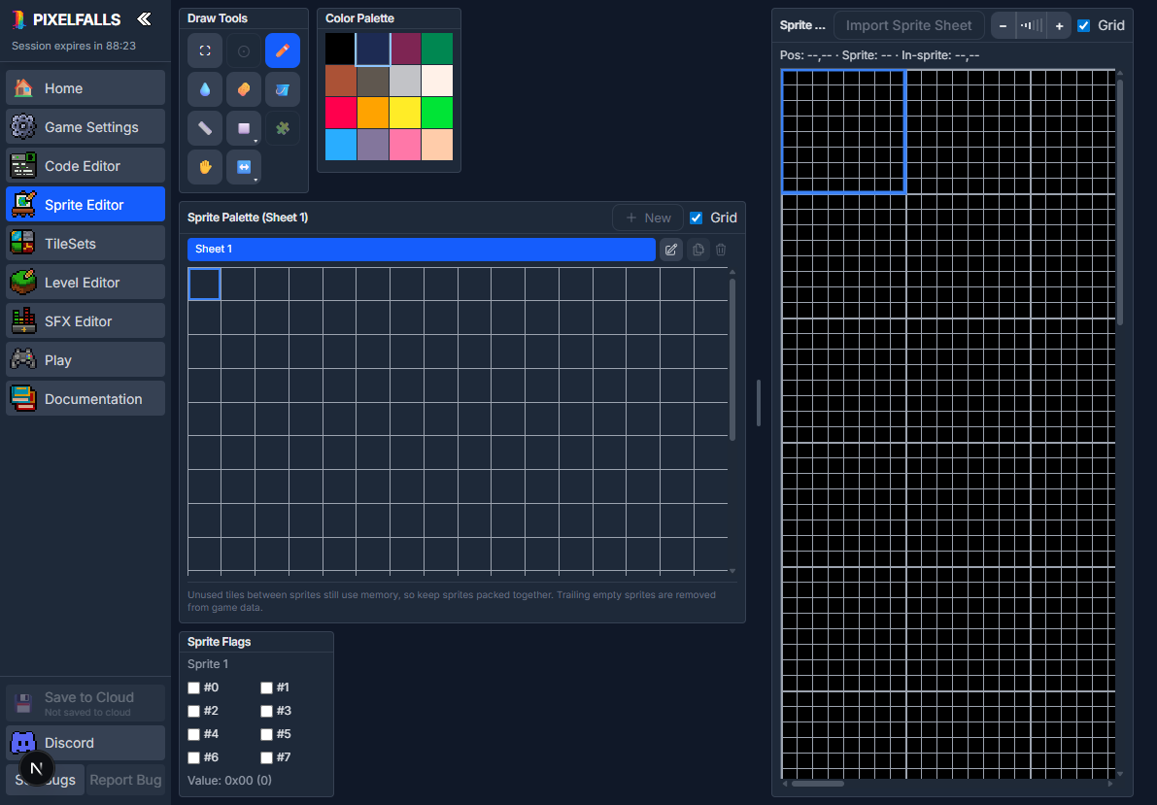Open the Level Editor
The width and height of the screenshot is (1157, 805).
(x=85, y=283)
